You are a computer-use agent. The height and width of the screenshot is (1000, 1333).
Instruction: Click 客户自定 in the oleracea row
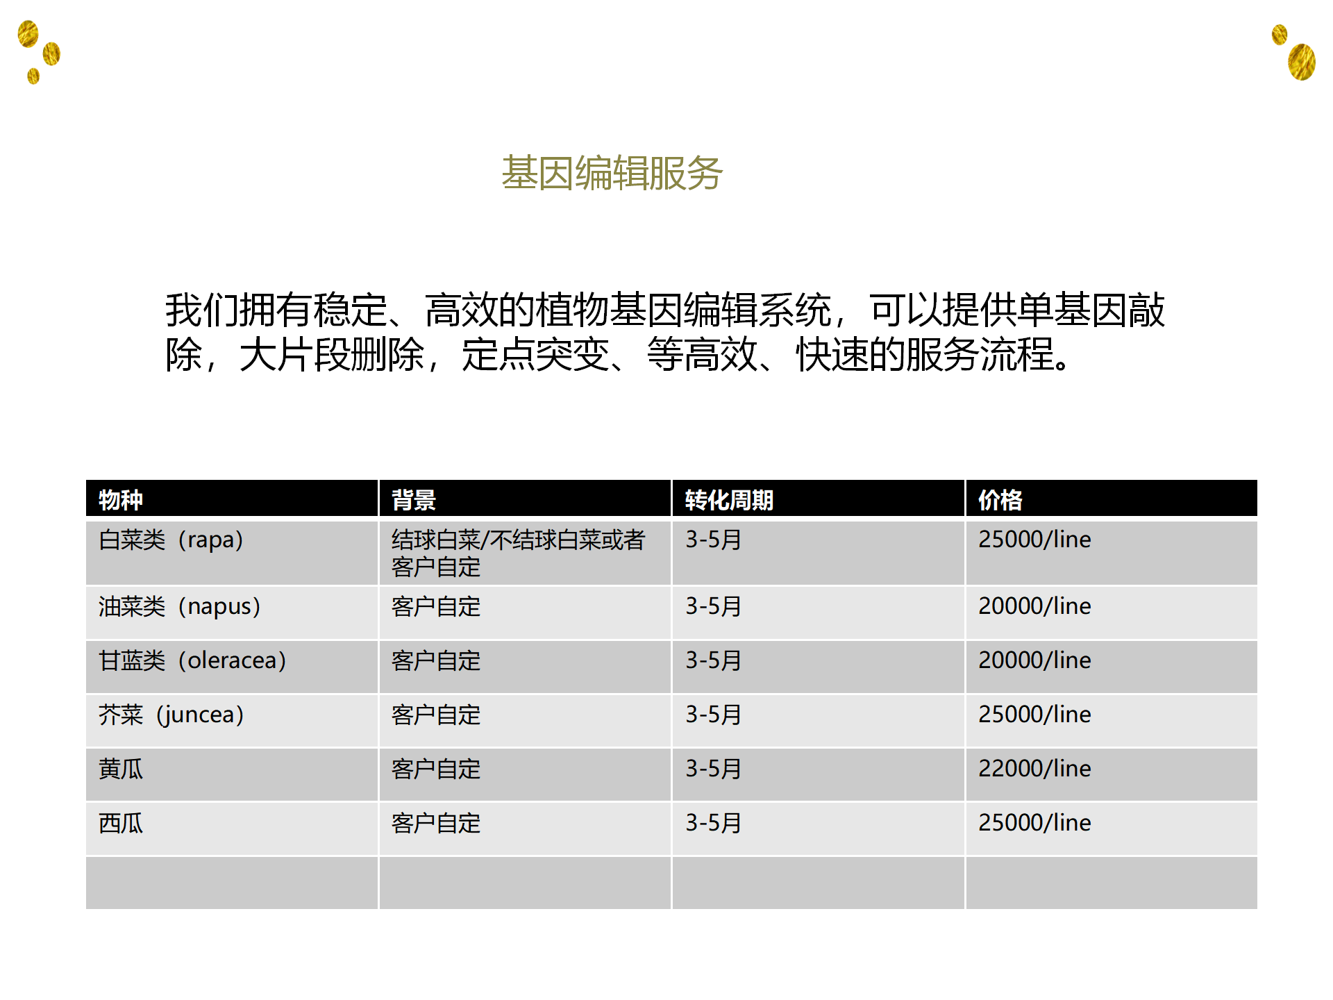click(525, 667)
